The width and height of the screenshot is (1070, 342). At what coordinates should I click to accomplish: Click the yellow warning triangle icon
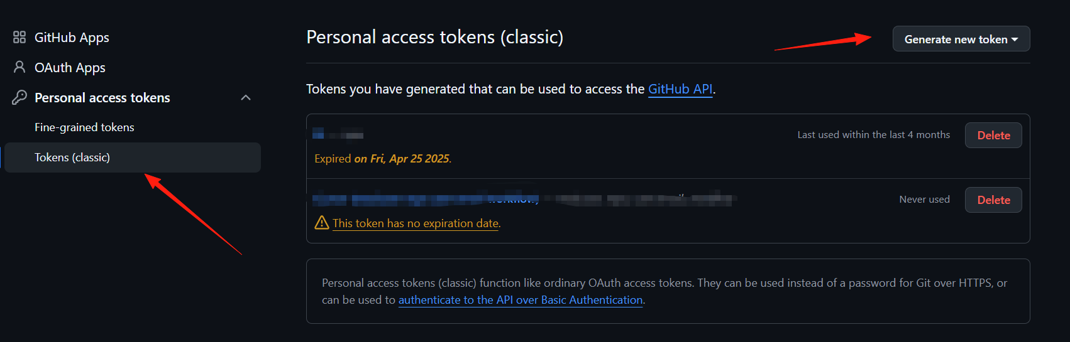click(x=322, y=223)
